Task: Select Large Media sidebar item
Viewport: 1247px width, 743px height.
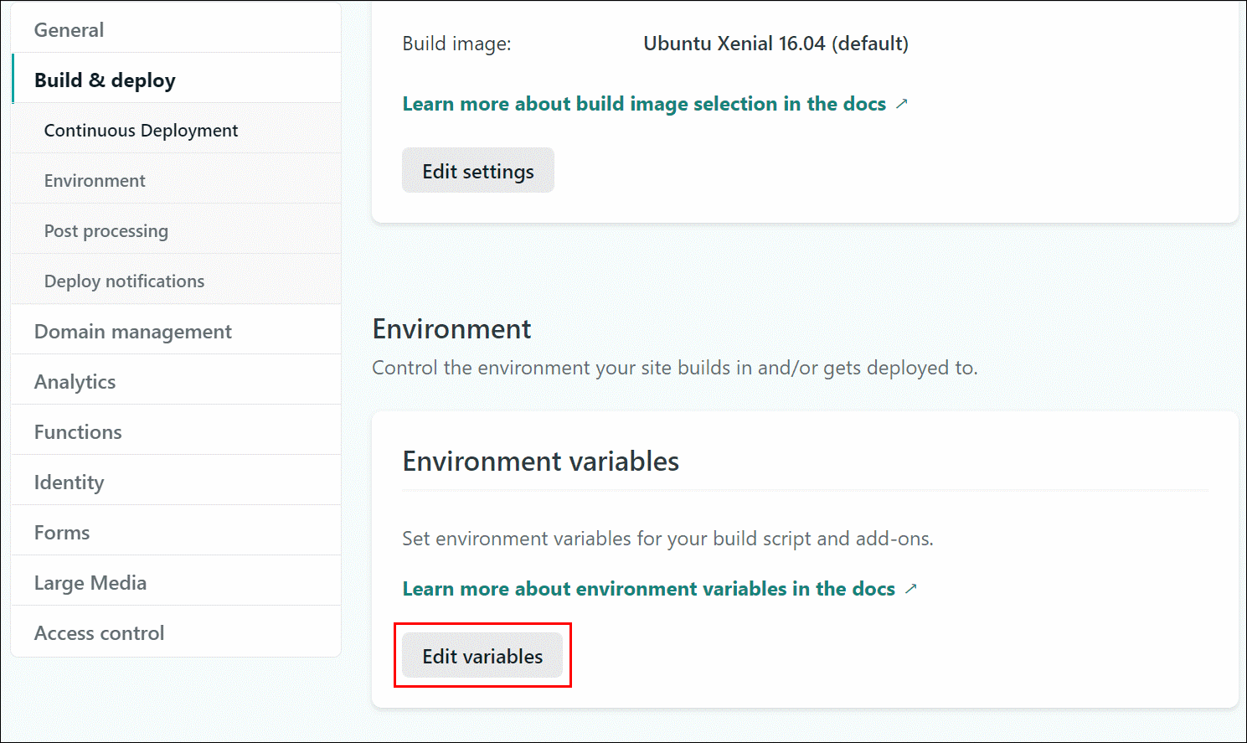Action: click(x=90, y=583)
